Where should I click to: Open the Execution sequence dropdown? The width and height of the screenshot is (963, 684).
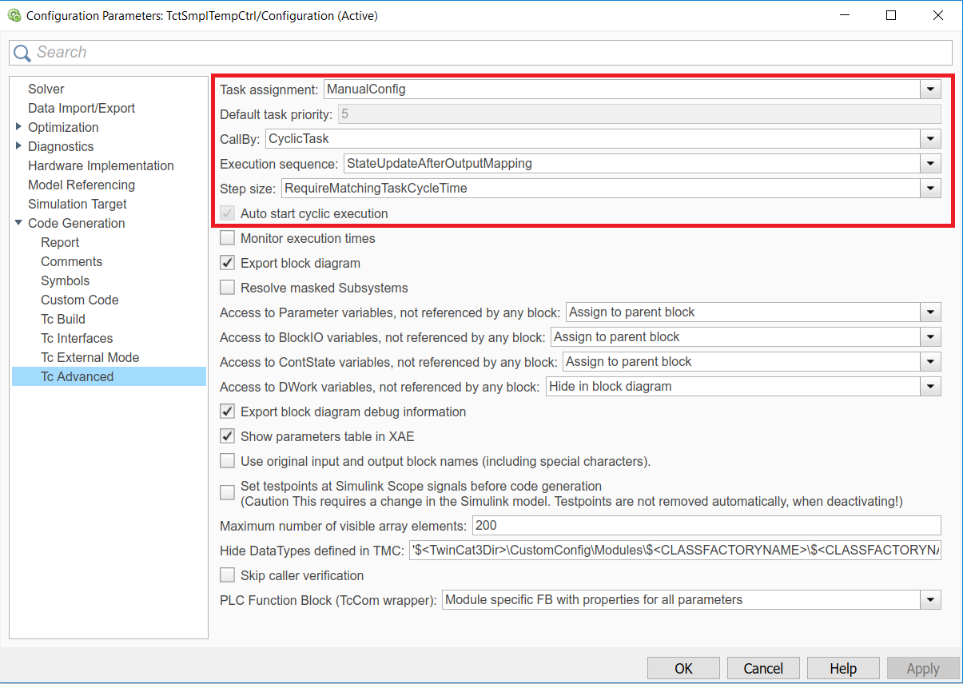click(930, 163)
